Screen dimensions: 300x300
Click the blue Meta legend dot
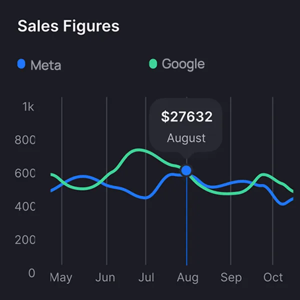pos(21,64)
